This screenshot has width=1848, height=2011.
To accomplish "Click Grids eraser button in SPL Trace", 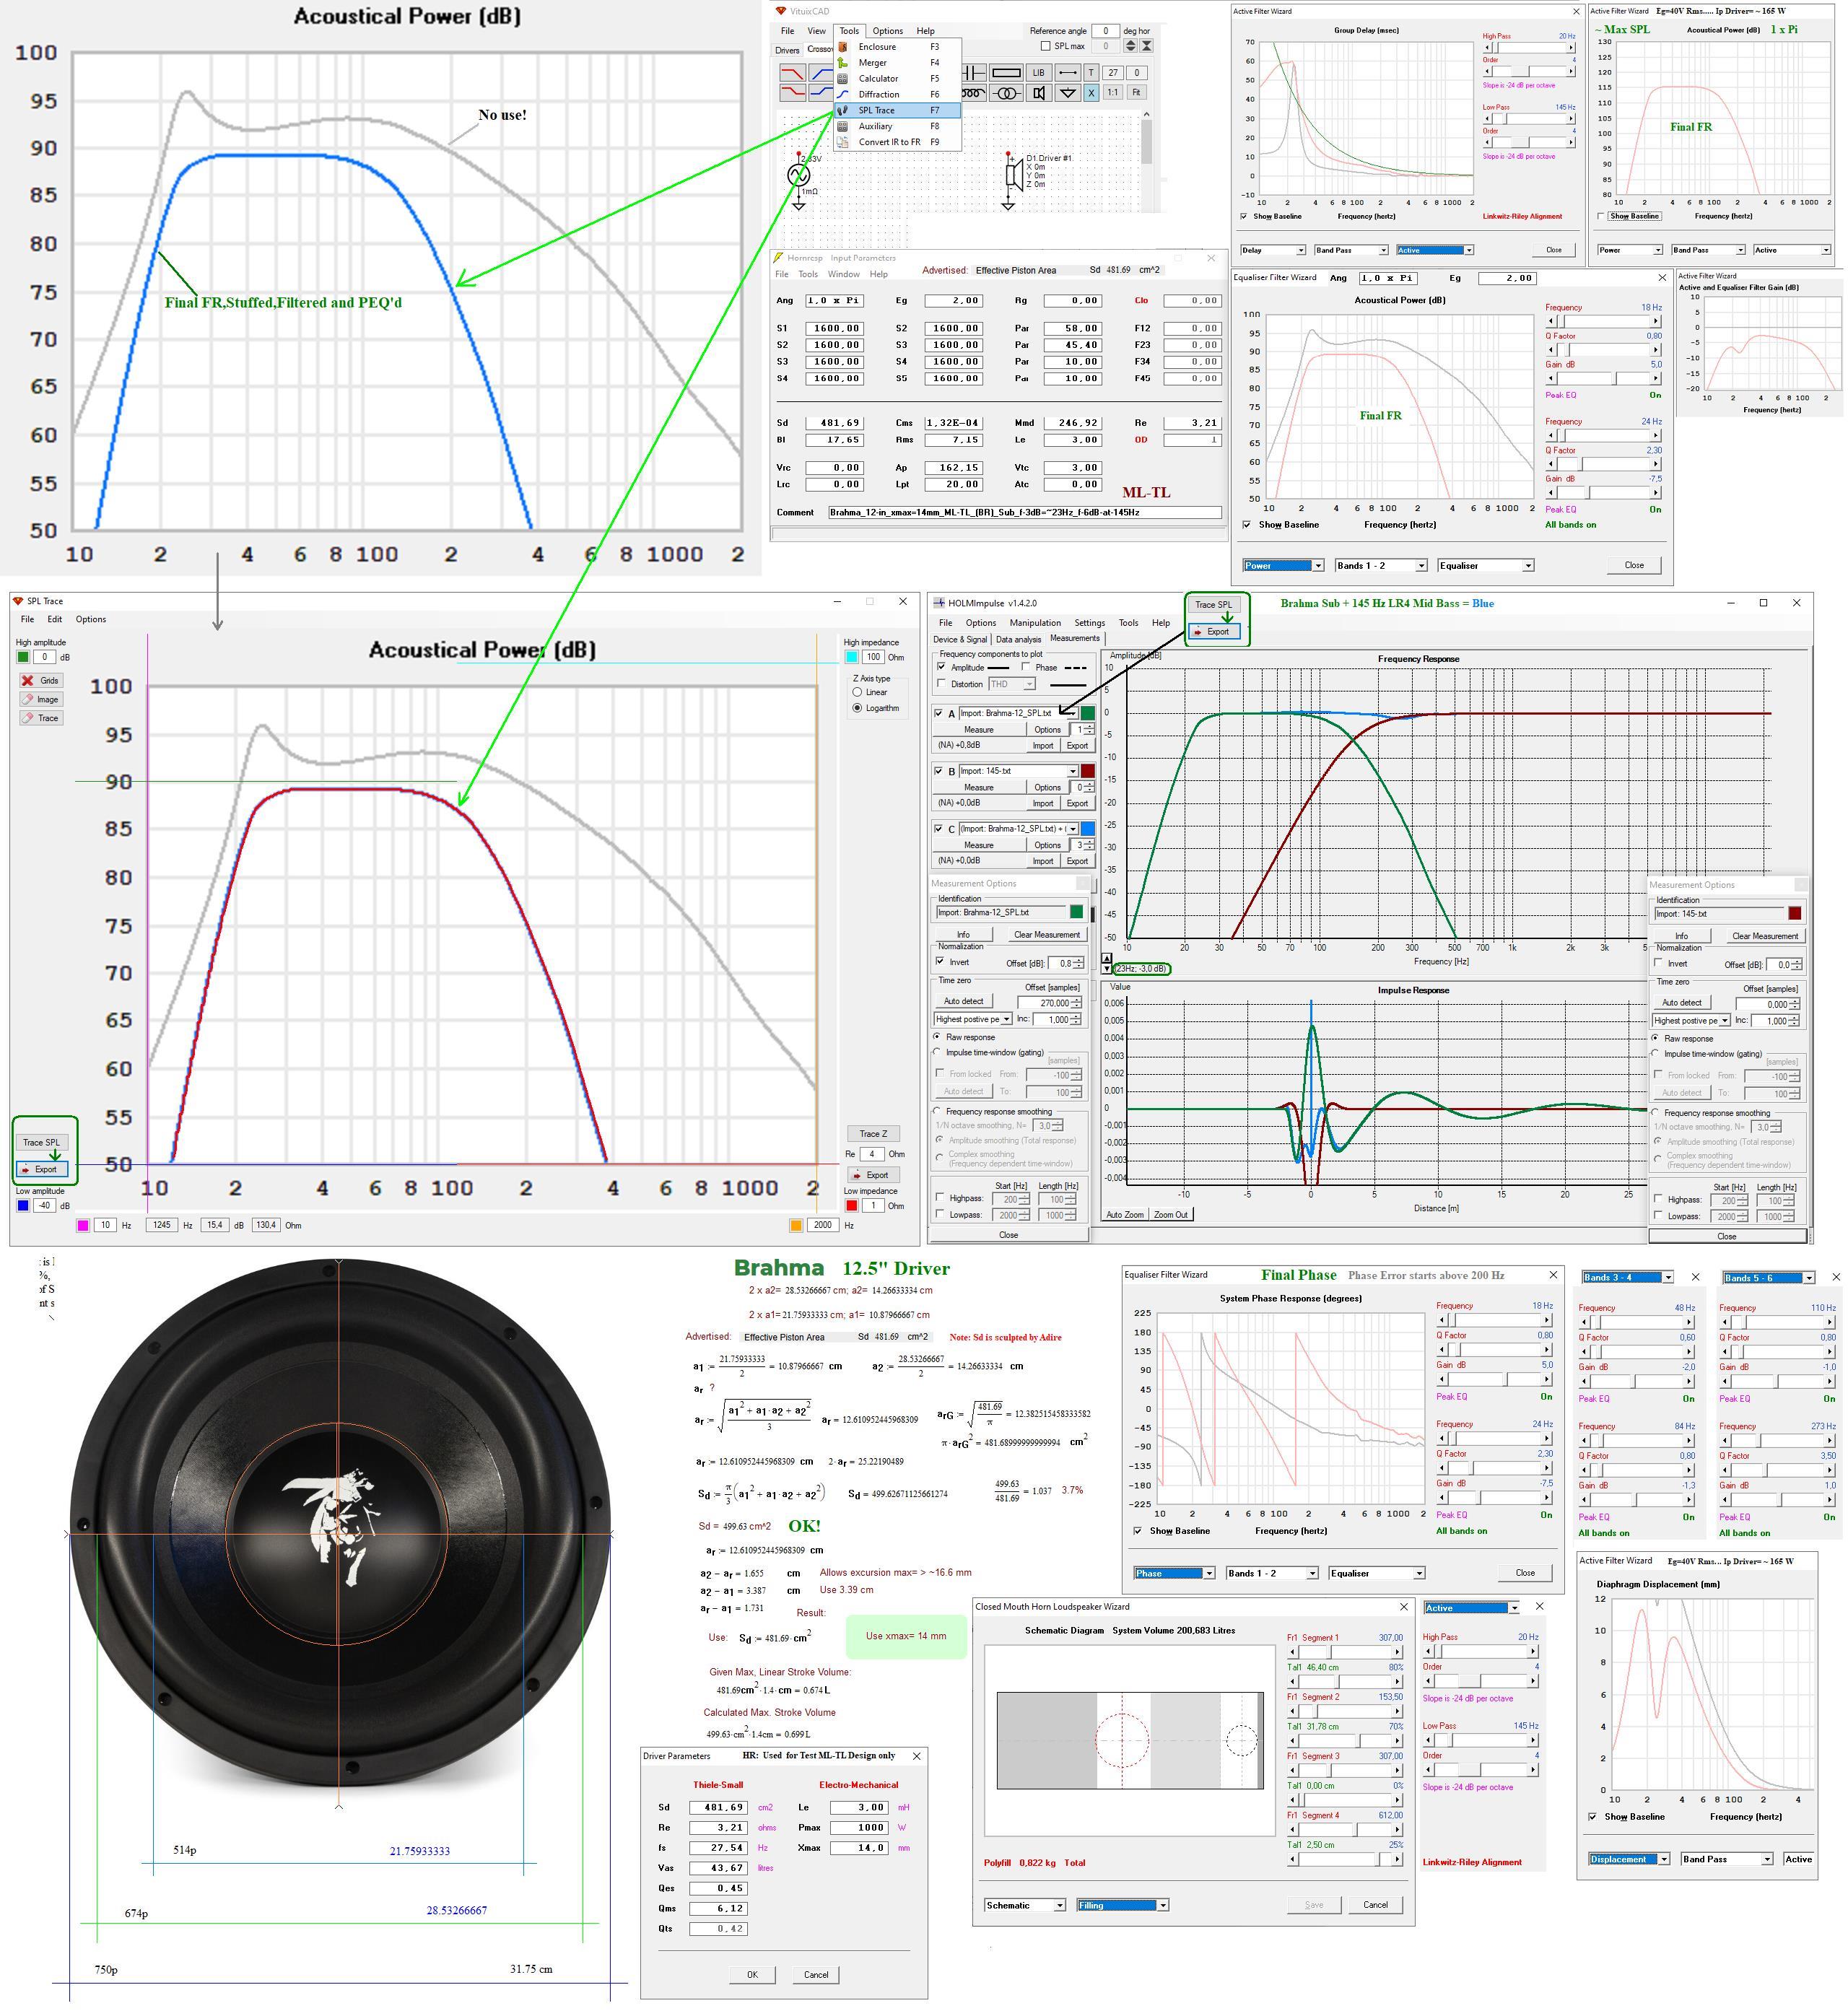I will click(41, 680).
